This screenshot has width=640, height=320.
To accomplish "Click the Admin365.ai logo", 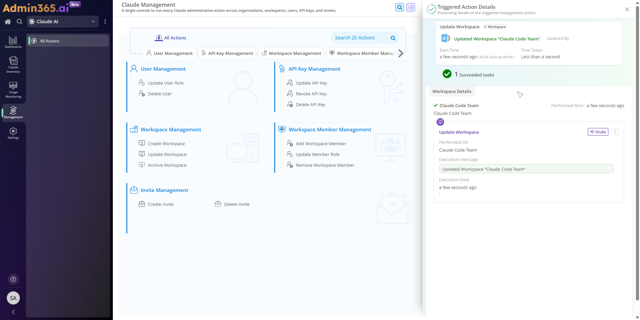I will point(36,7).
